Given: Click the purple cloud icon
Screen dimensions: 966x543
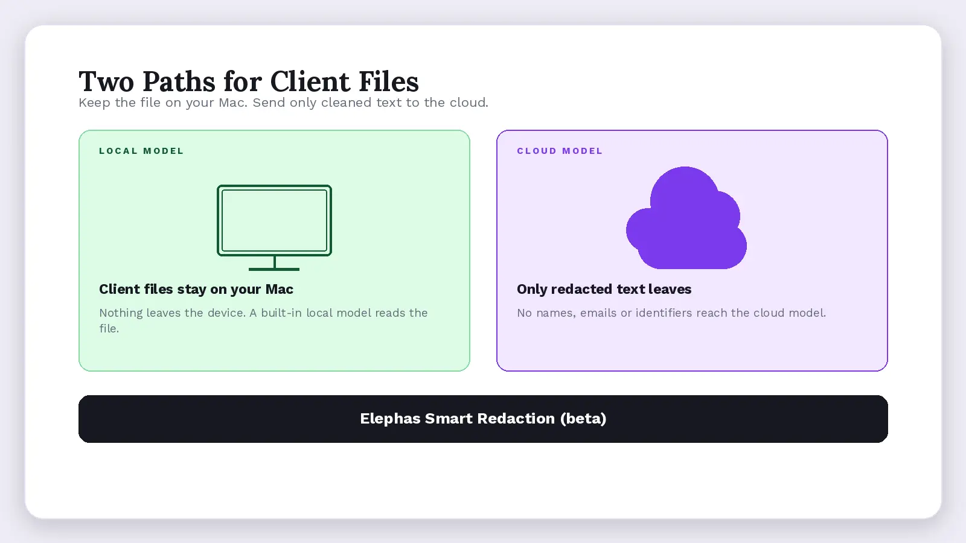Looking at the screenshot, I should (686, 218).
